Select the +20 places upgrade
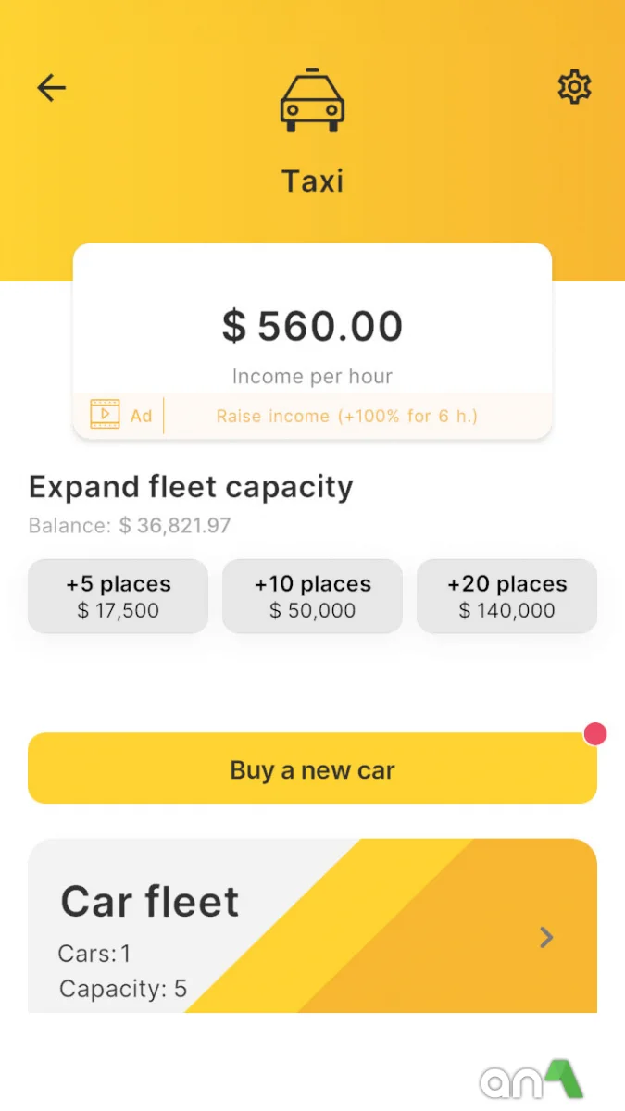The height and width of the screenshot is (1111, 625). click(x=506, y=596)
